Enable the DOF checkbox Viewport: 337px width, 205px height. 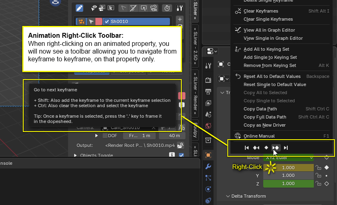106,136
